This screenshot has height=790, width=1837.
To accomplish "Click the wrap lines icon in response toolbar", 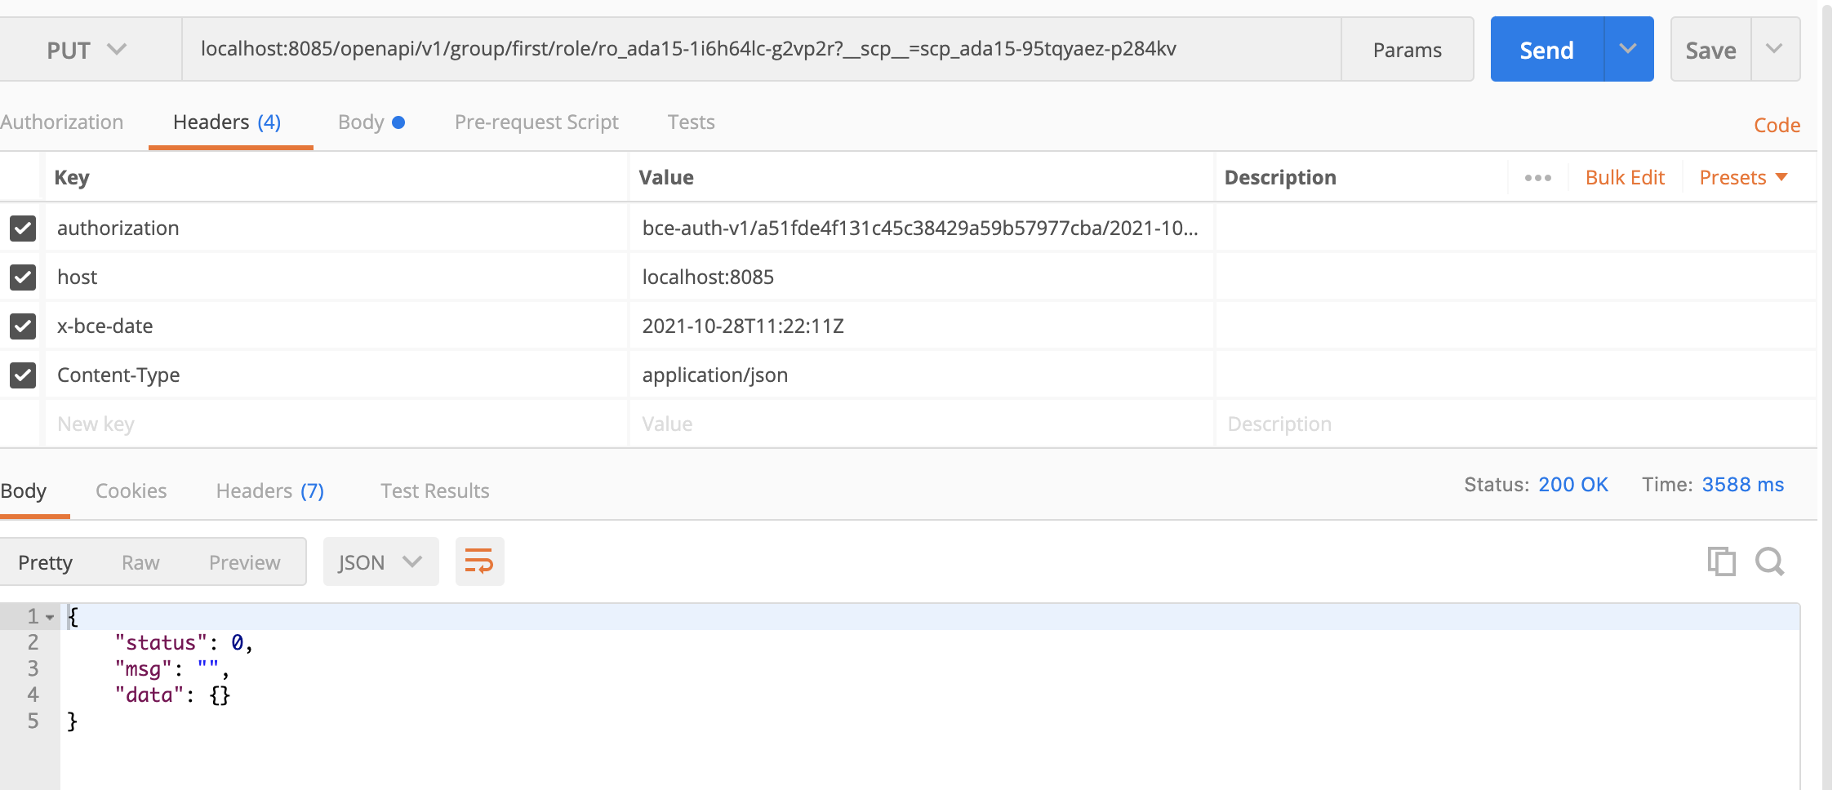I will [479, 561].
